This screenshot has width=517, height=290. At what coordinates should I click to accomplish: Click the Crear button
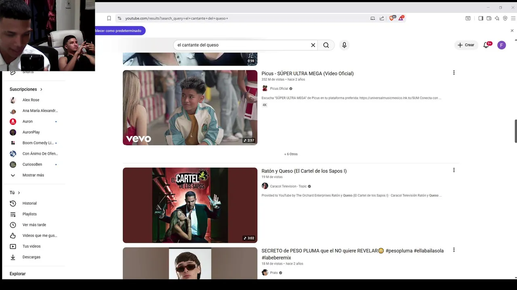(466, 45)
